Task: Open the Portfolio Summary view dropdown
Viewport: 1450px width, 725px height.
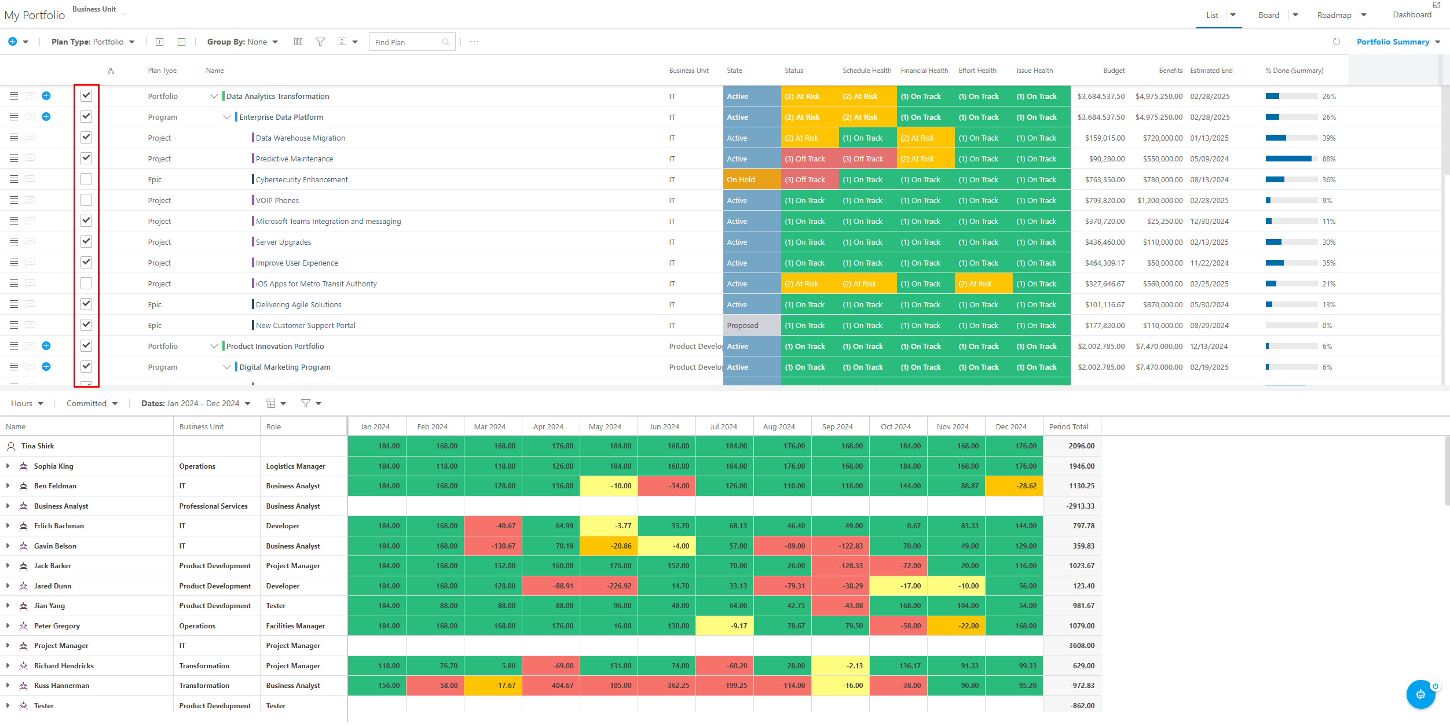Action: coord(1398,42)
